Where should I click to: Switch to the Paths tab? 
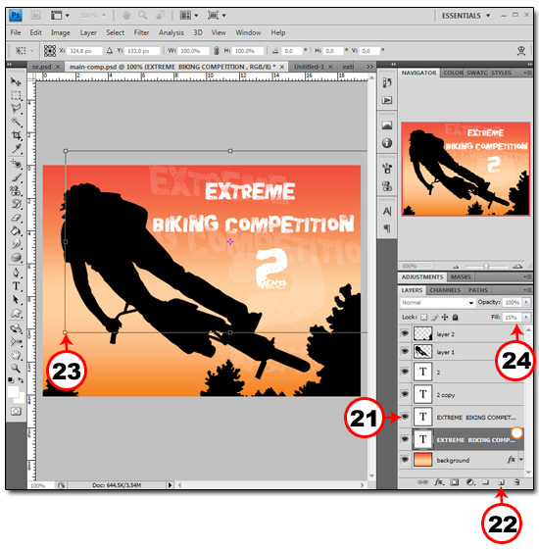coord(478,290)
